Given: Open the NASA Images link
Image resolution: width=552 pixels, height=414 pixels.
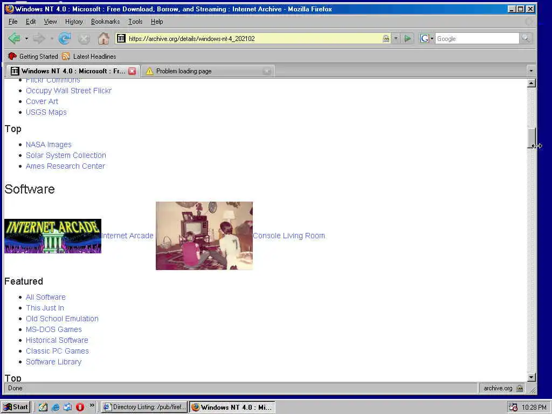Looking at the screenshot, I should tap(49, 144).
